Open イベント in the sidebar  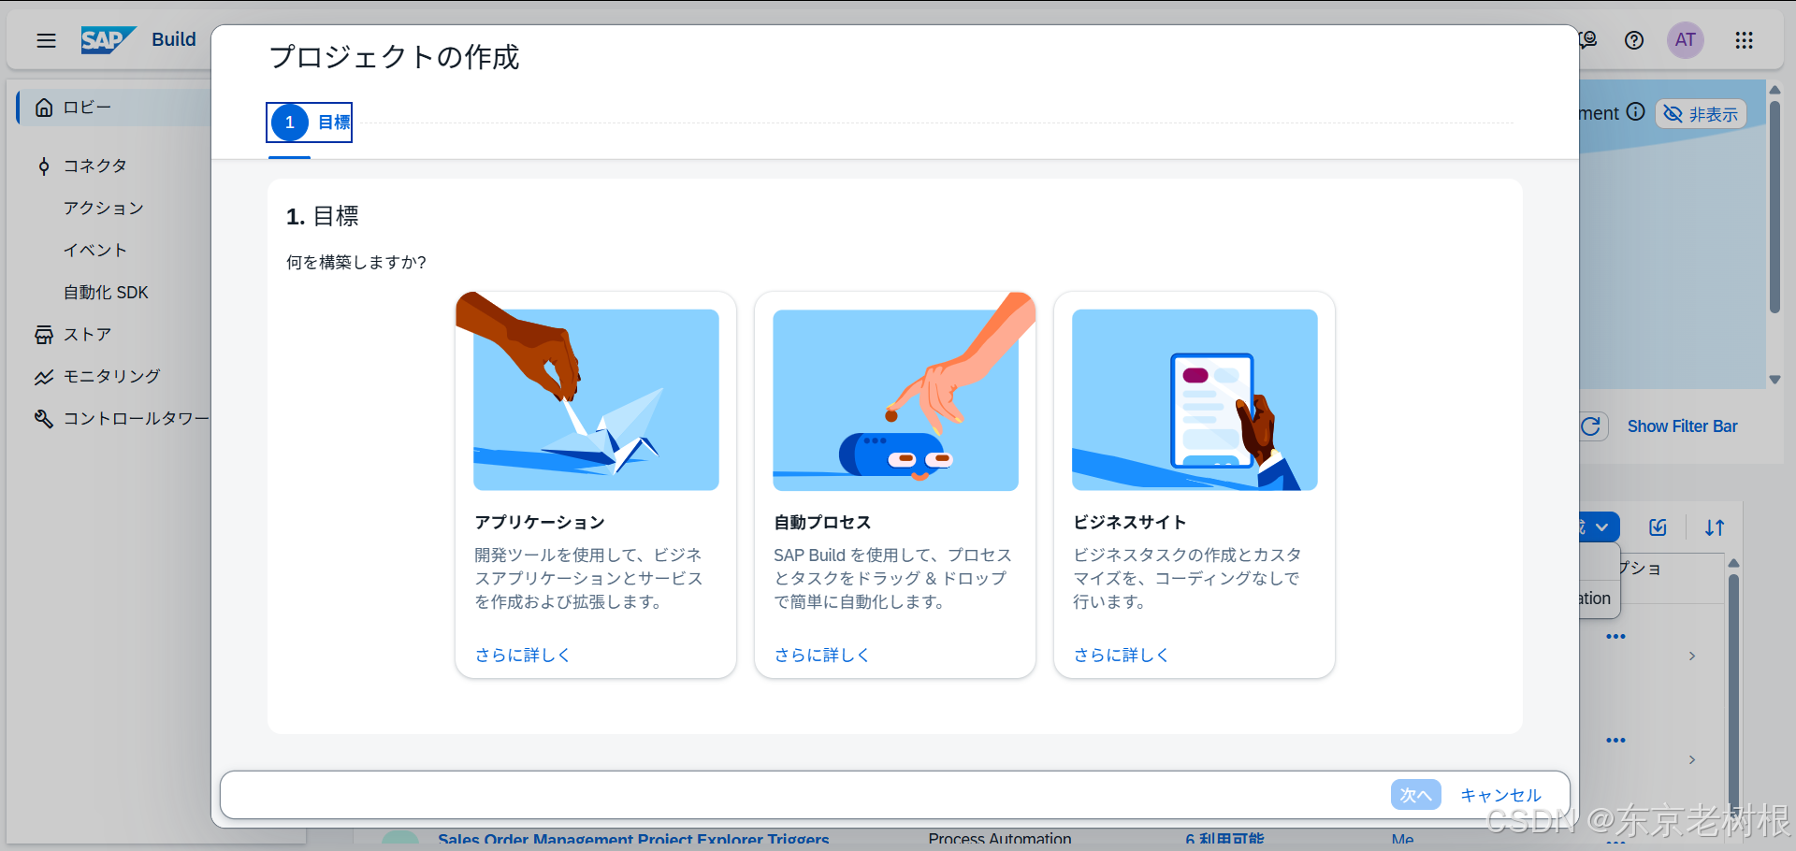tap(95, 251)
